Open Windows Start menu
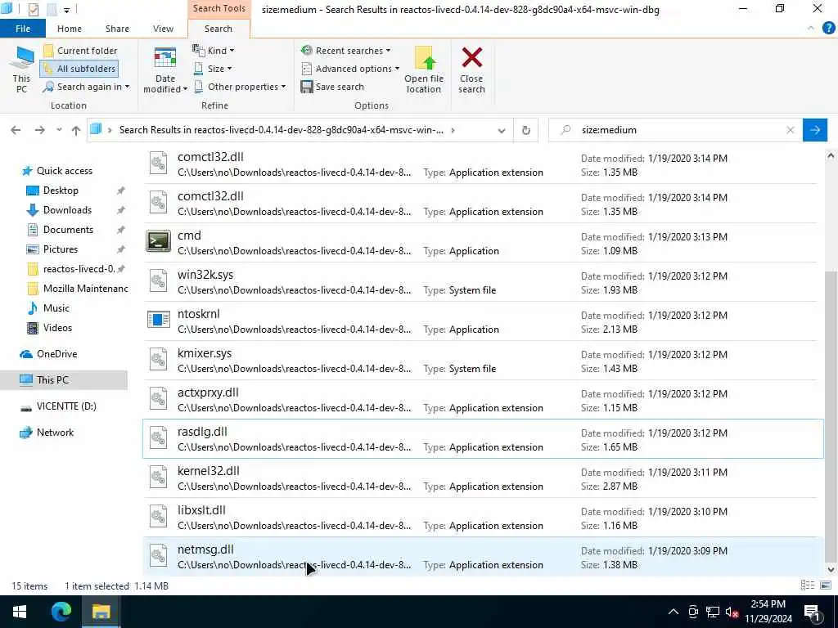Screen dimensions: 838x628 tap(20, 612)
